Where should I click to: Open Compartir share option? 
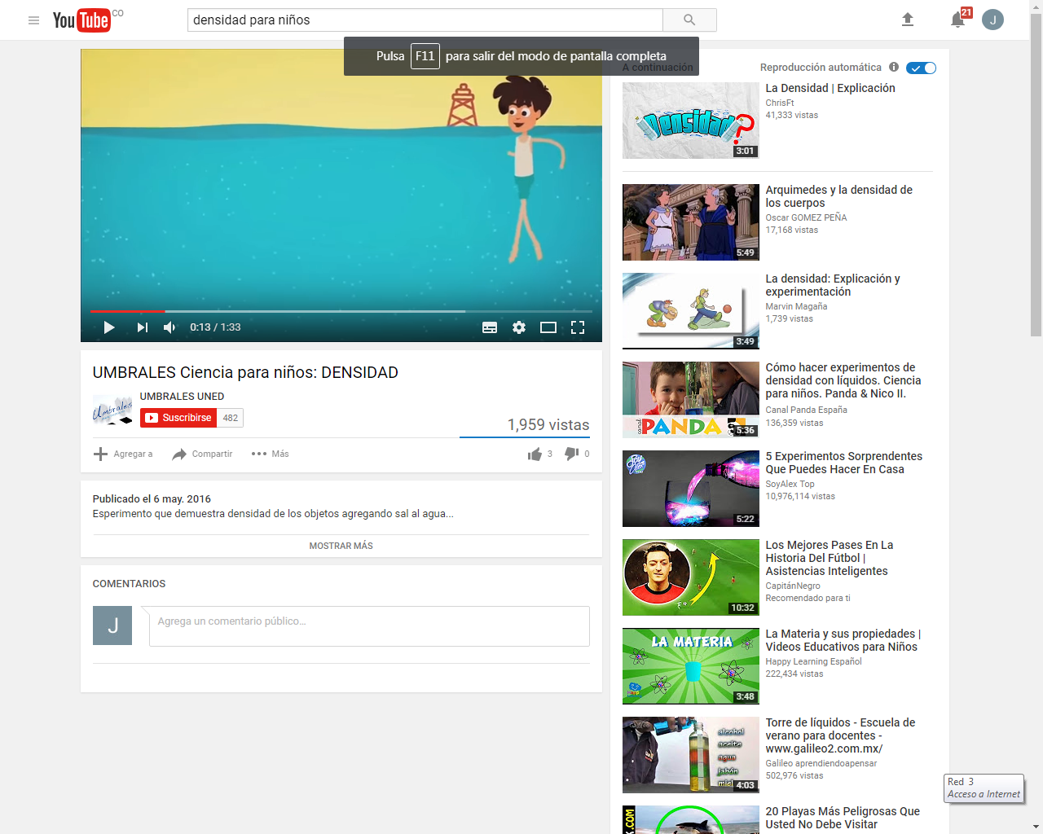pyautogui.click(x=202, y=454)
